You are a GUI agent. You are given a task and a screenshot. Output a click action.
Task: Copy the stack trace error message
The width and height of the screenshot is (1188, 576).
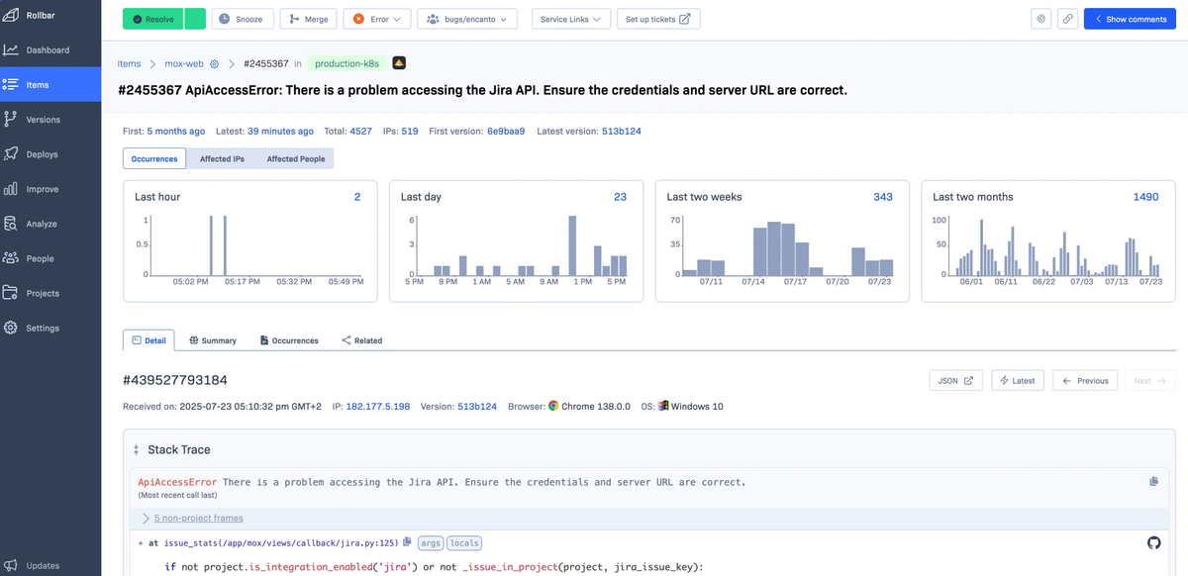(x=1153, y=482)
